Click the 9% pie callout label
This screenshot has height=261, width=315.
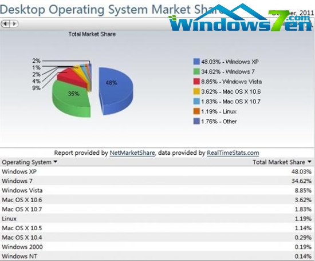(36, 88)
